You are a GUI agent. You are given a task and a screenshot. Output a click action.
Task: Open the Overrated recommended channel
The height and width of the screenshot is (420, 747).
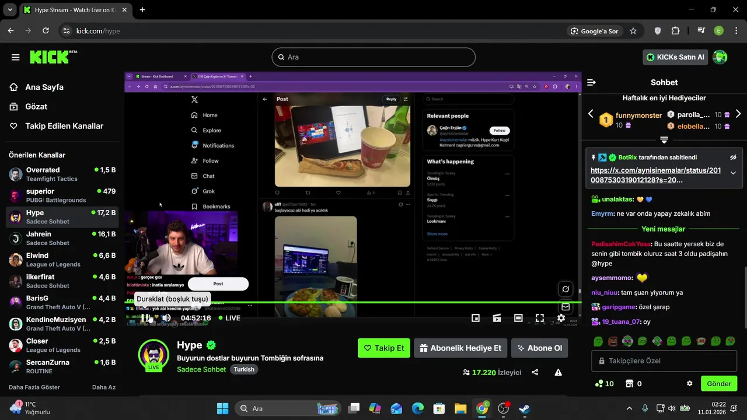click(62, 174)
